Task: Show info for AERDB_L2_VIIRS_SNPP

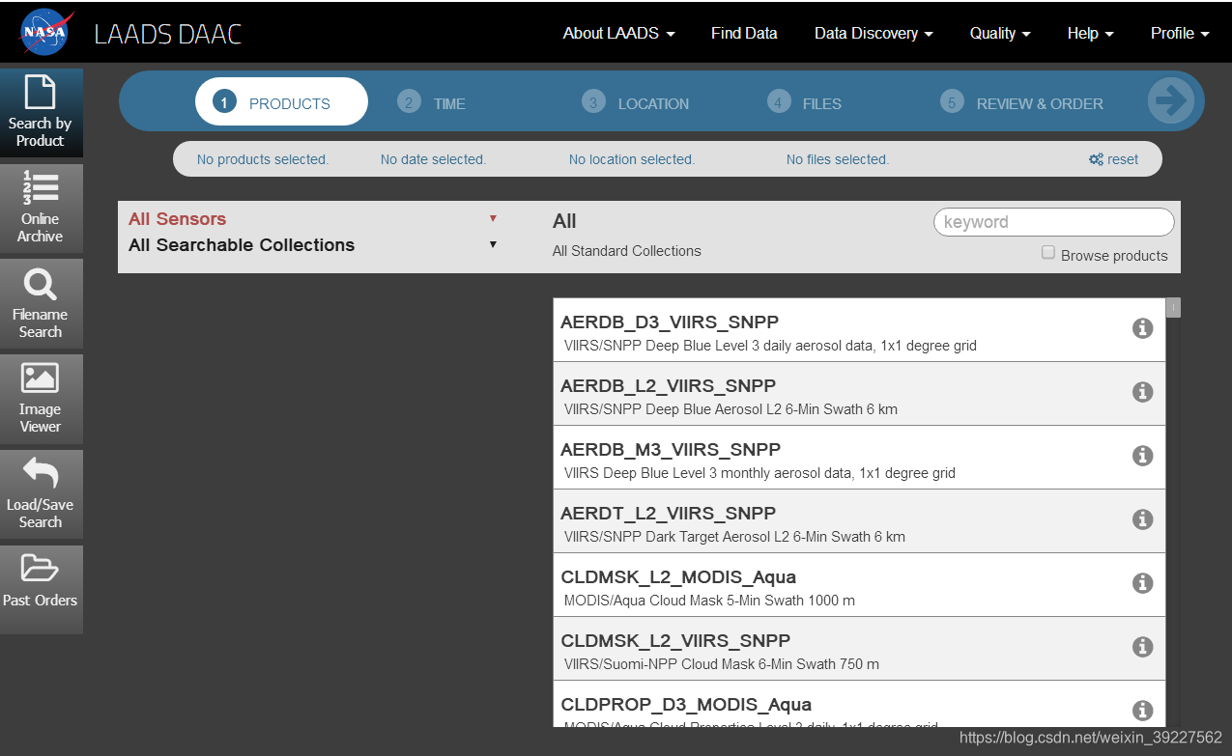Action: [1142, 392]
